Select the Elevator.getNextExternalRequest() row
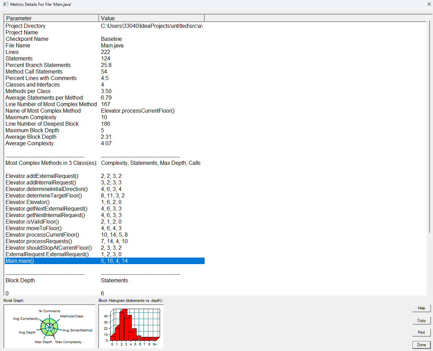This screenshot has width=433, height=351. (x=105, y=209)
